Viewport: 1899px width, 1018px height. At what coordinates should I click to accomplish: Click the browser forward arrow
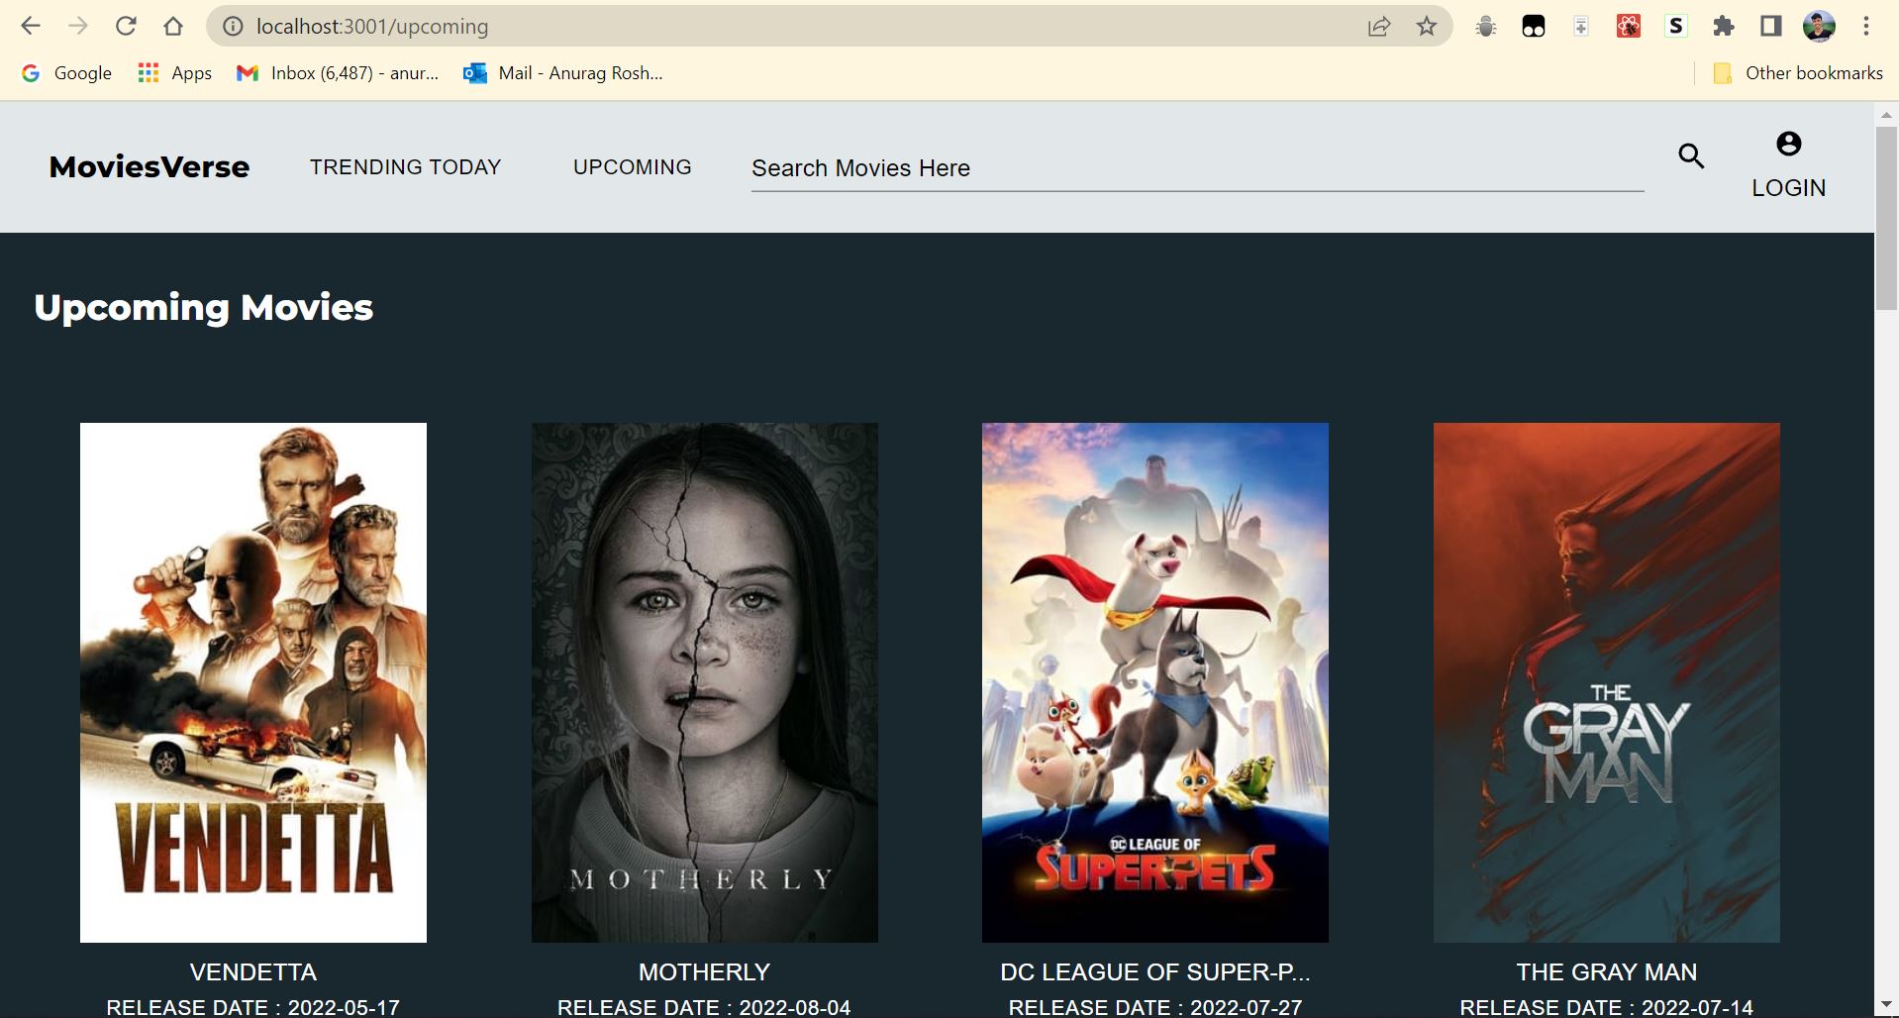(78, 27)
